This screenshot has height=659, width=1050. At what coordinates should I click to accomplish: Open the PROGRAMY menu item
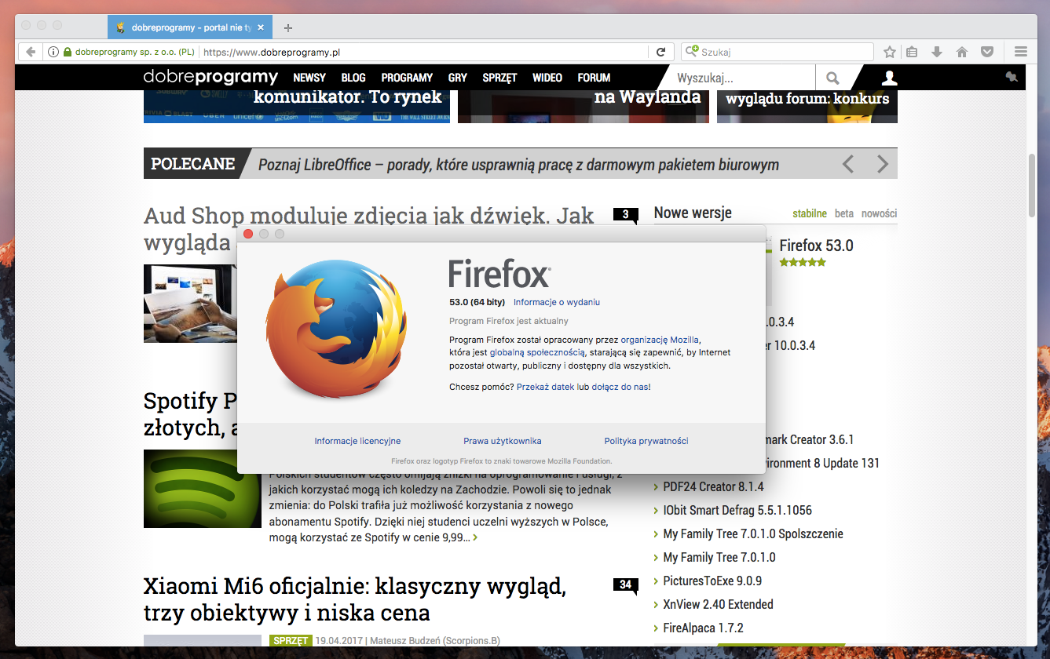tap(407, 78)
